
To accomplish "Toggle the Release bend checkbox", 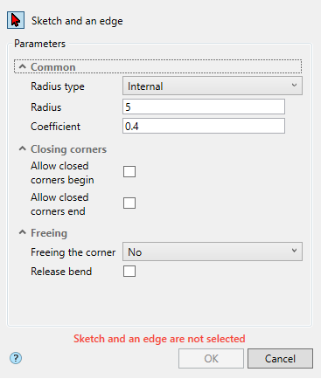I will 129,272.
